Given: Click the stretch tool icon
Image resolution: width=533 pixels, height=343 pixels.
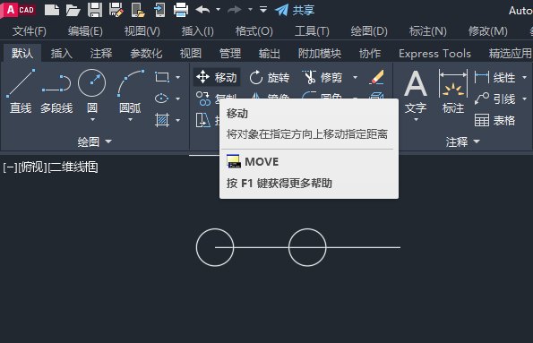Looking at the screenshot, I should 203,120.
